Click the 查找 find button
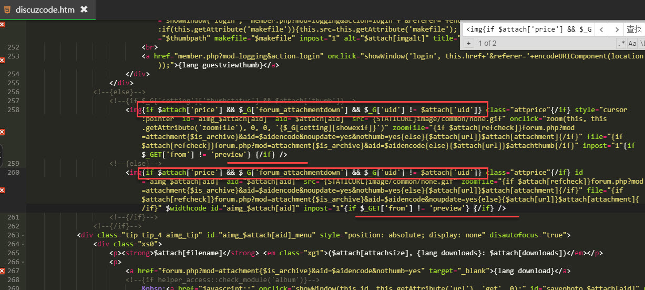645x290 pixels. pyautogui.click(x=633, y=29)
